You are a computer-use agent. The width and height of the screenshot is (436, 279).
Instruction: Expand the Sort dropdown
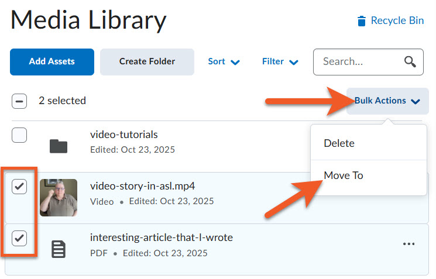click(x=224, y=62)
